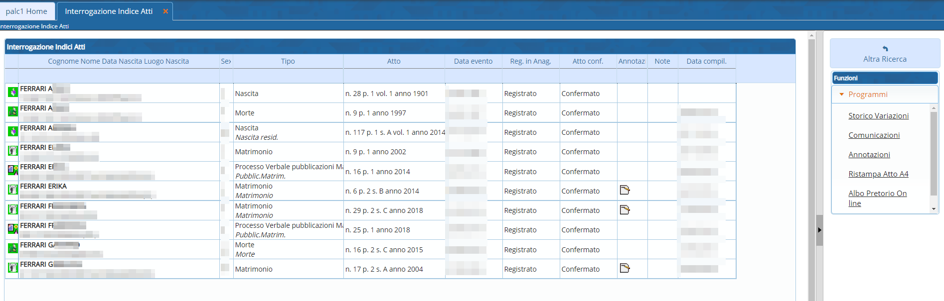Switch to the palc1 Home tab

coord(27,11)
